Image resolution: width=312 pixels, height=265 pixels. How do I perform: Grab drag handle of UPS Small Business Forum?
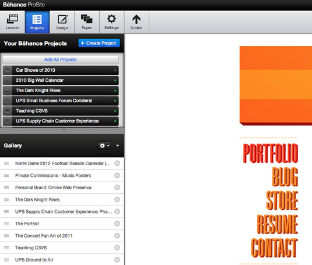8,101
